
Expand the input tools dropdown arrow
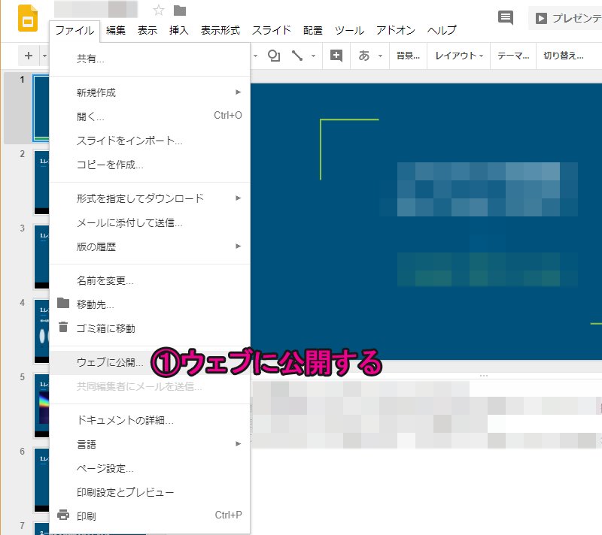pos(380,56)
